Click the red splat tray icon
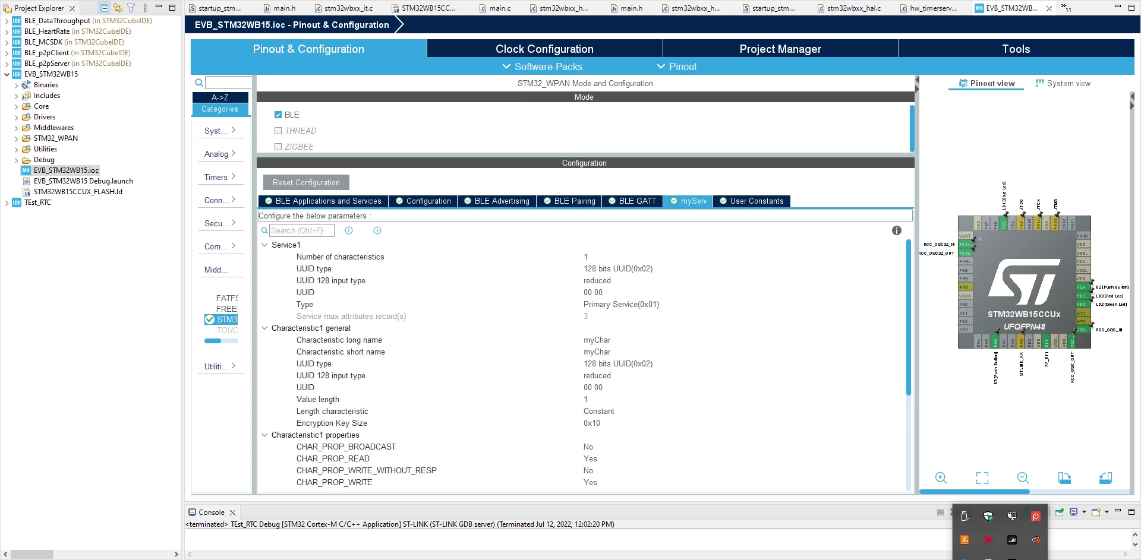 (988, 540)
